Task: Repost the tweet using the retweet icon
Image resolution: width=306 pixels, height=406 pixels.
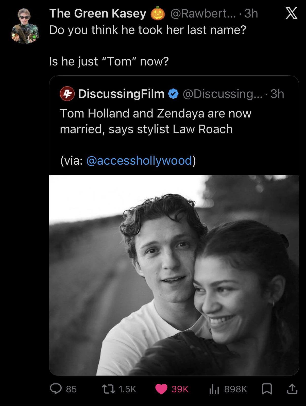Action: (x=108, y=389)
